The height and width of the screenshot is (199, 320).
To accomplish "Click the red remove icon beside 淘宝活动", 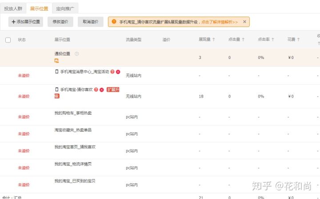I will (118, 71).
